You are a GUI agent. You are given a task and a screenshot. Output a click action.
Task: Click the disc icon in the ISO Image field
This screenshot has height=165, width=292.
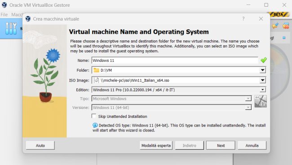coord(96,80)
